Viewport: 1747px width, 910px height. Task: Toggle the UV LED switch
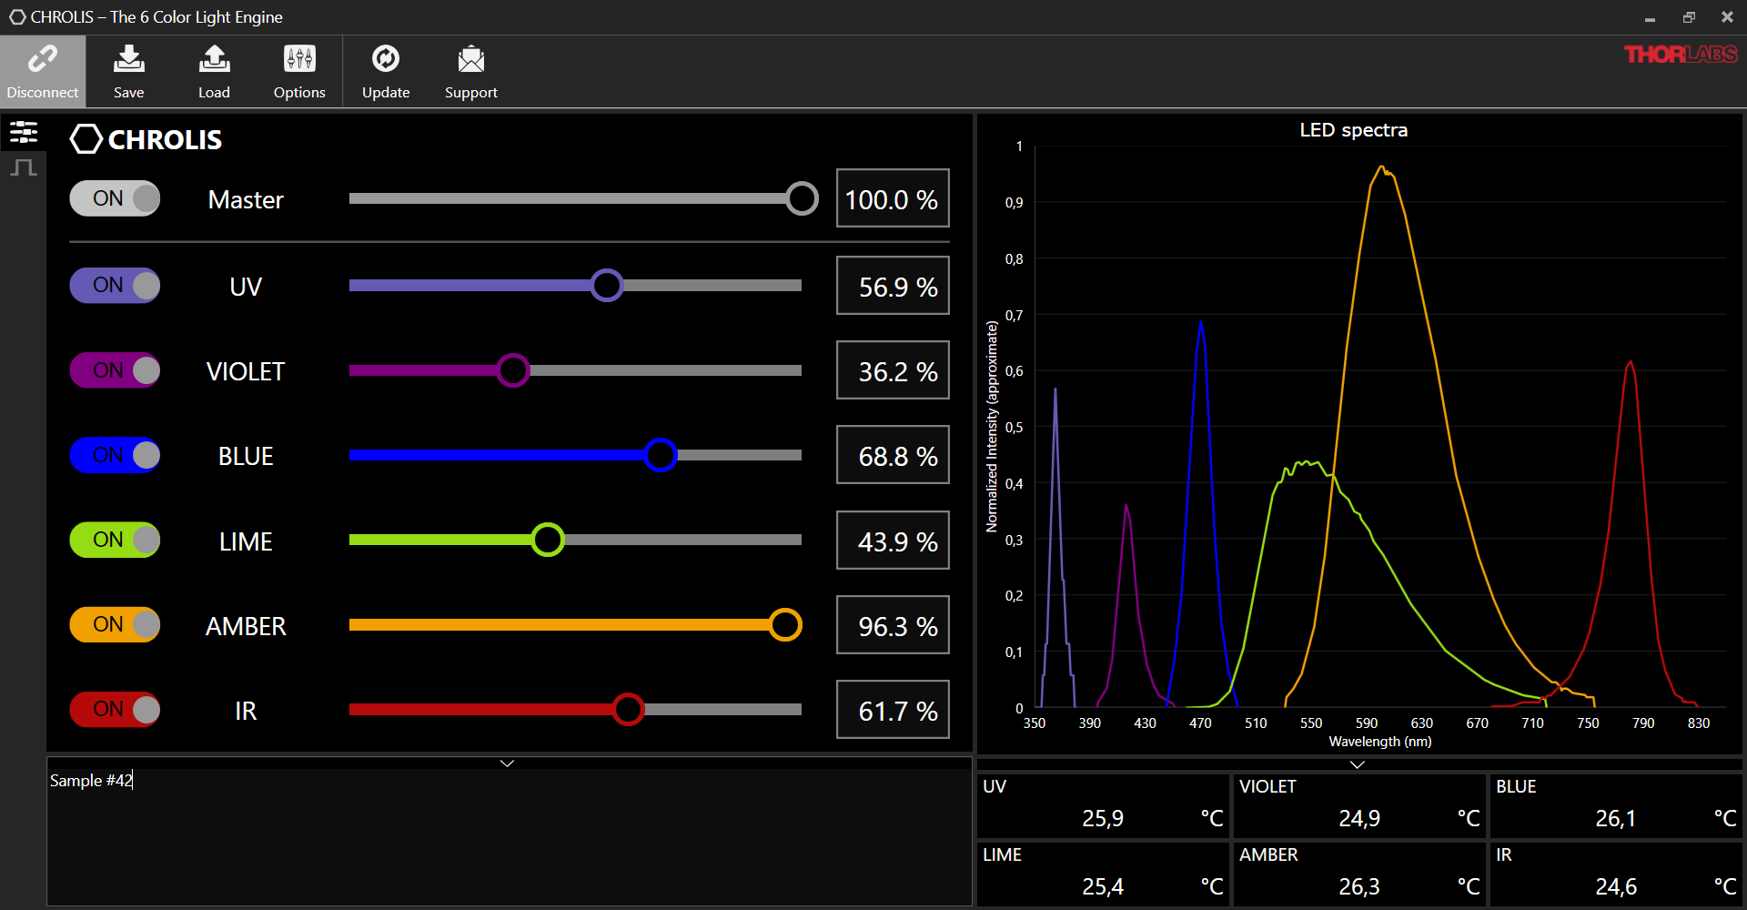[x=115, y=286]
